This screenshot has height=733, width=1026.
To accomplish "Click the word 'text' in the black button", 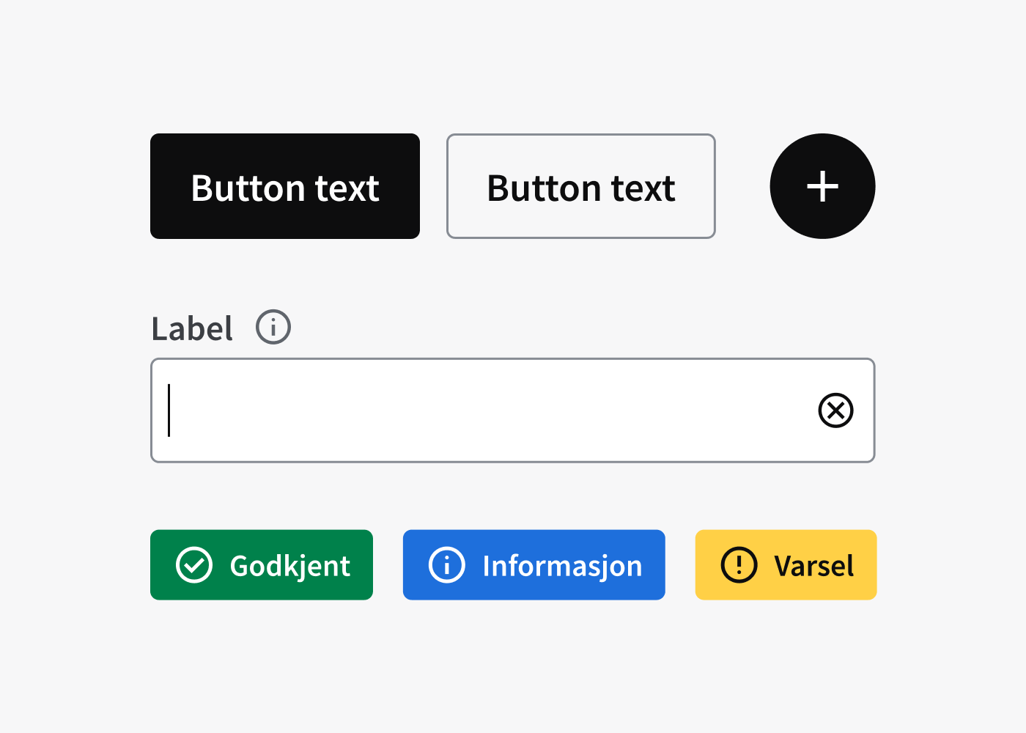I will [347, 188].
